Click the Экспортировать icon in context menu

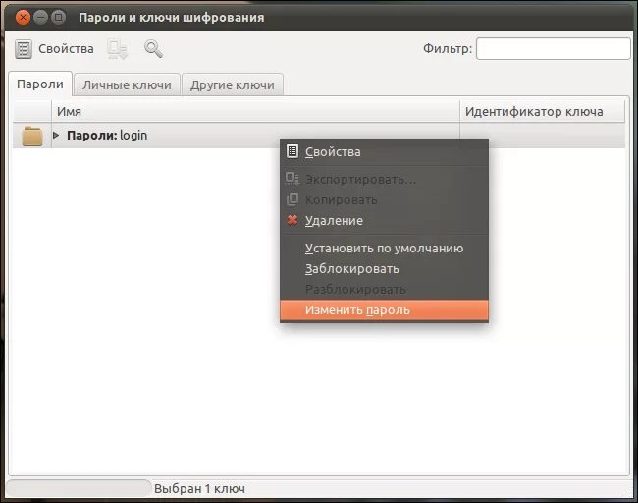click(292, 179)
